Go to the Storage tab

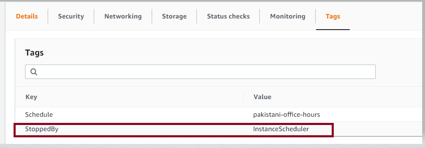[x=174, y=16]
